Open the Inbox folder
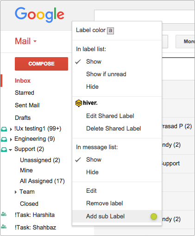The width and height of the screenshot is (195, 236). 23,81
